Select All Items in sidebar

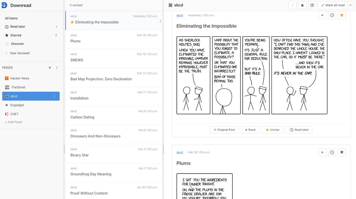tap(11, 18)
